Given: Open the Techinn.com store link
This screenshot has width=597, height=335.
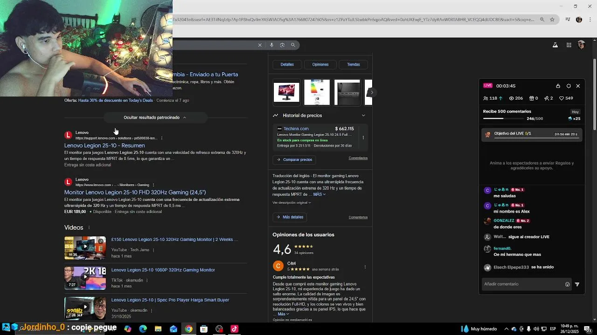Looking at the screenshot, I should (296, 129).
